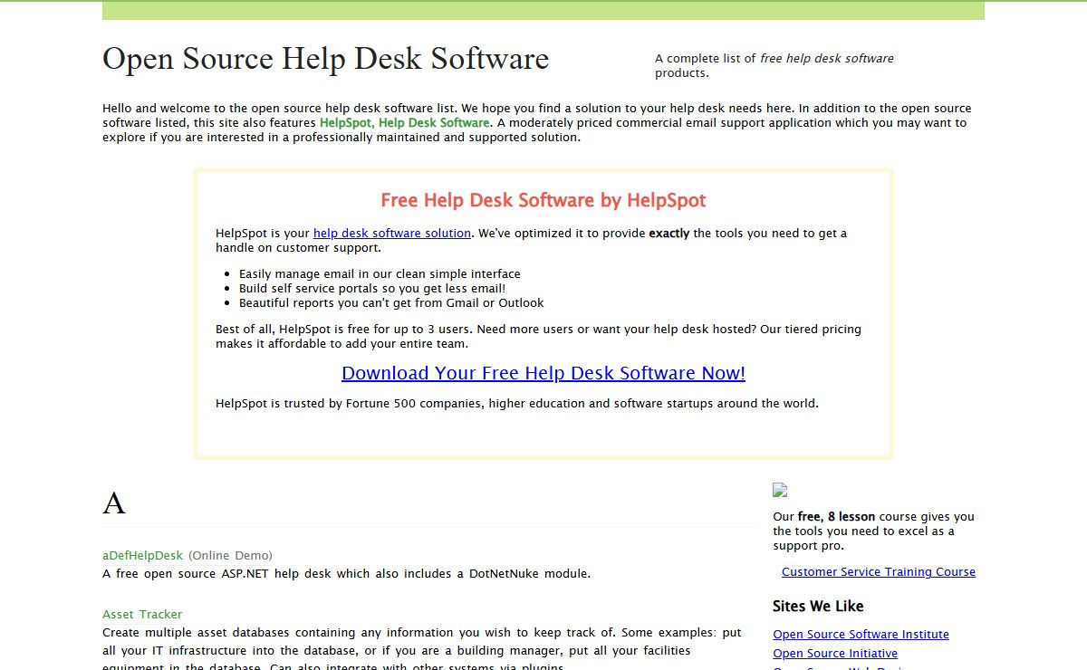Click the broken image icon in sidebar

click(x=780, y=490)
